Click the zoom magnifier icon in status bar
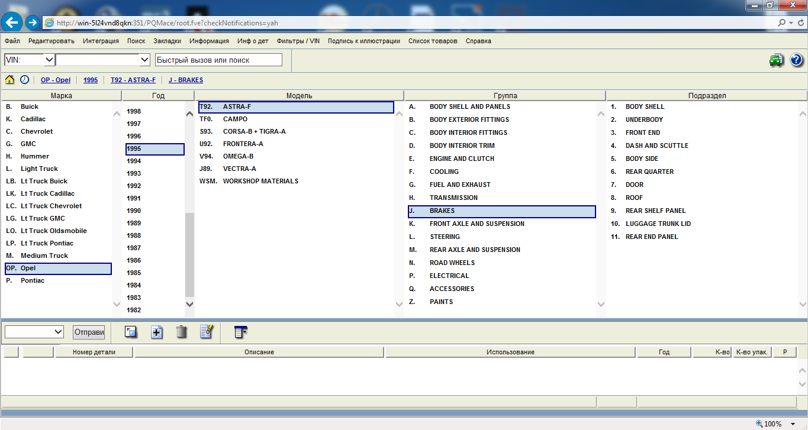The height and width of the screenshot is (430, 808). coord(759,423)
